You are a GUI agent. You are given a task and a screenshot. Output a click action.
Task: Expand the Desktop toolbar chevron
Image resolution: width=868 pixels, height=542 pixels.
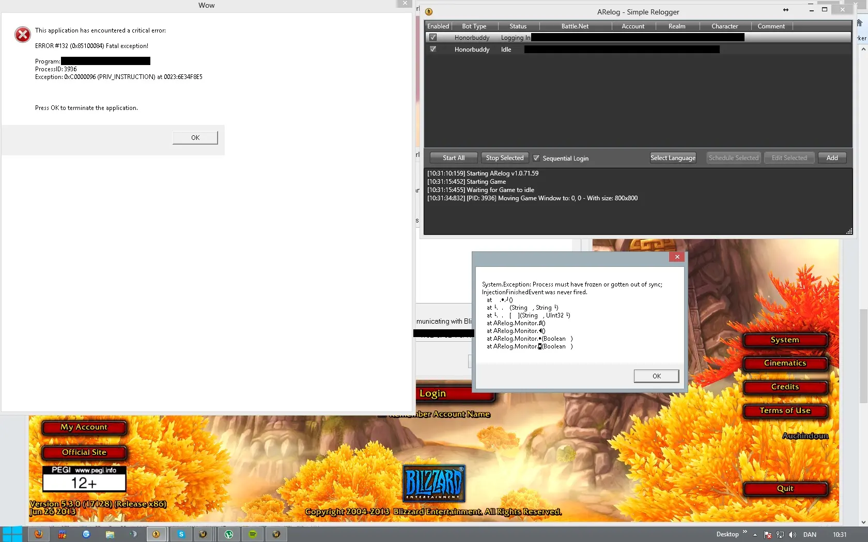745,531
